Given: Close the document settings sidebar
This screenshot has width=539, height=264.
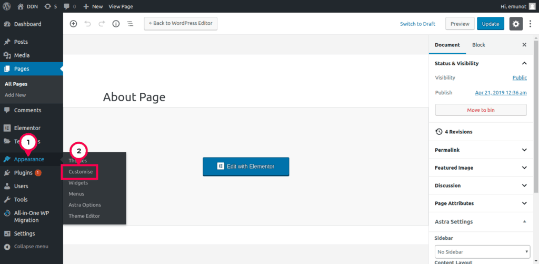Looking at the screenshot, I should pyautogui.click(x=524, y=45).
